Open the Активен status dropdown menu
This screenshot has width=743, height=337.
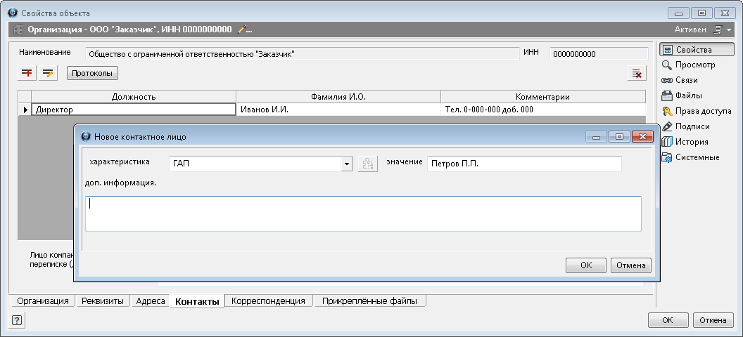(x=723, y=29)
